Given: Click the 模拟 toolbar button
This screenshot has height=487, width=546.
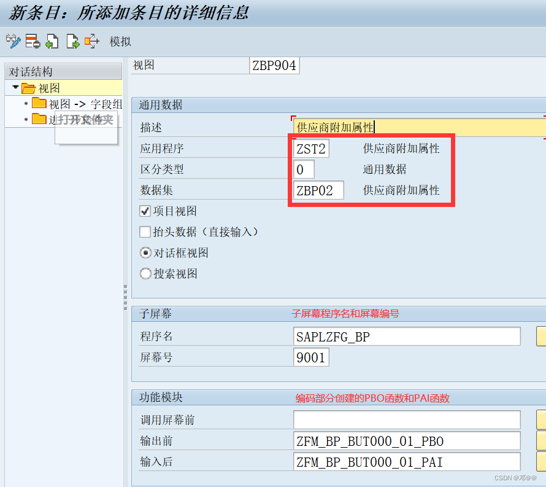Looking at the screenshot, I should coord(120,42).
